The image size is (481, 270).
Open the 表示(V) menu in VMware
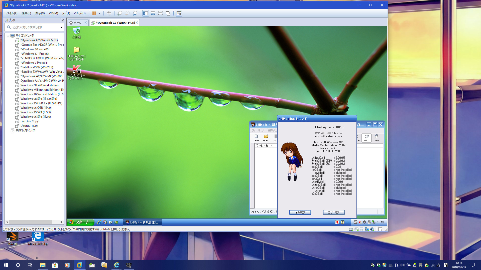click(40, 13)
